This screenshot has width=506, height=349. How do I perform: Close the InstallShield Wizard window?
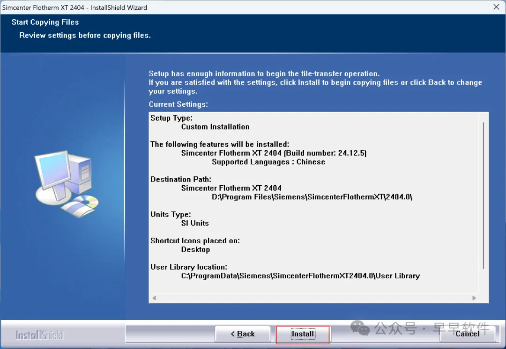click(496, 7)
